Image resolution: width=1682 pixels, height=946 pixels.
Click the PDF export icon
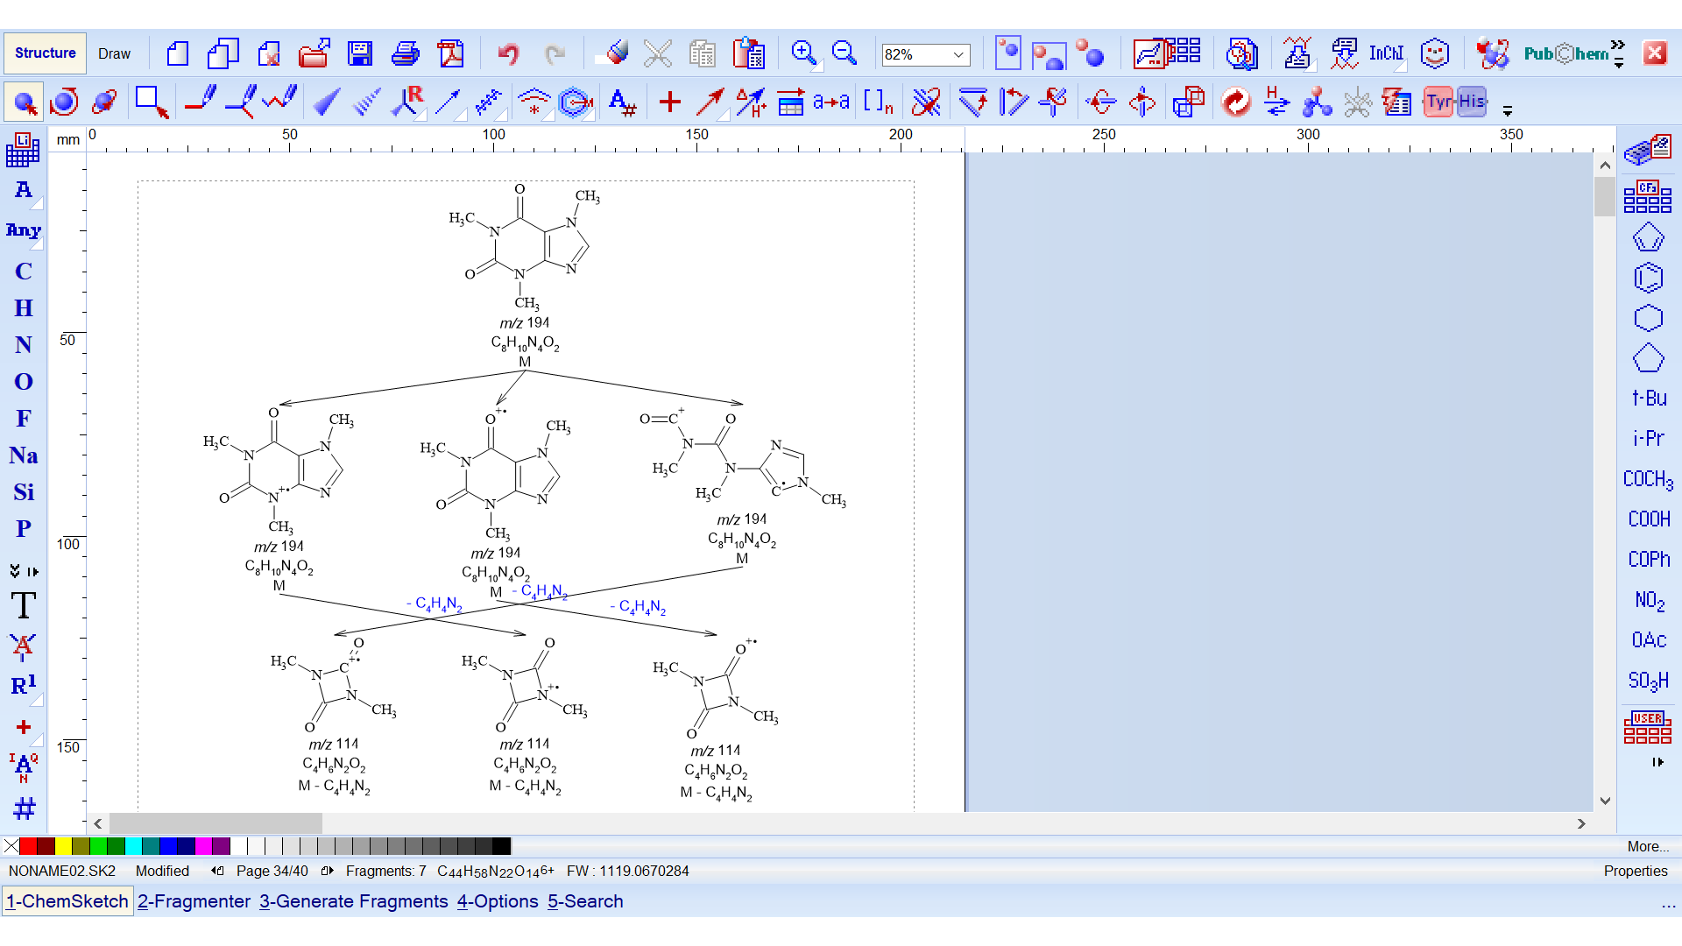click(450, 53)
